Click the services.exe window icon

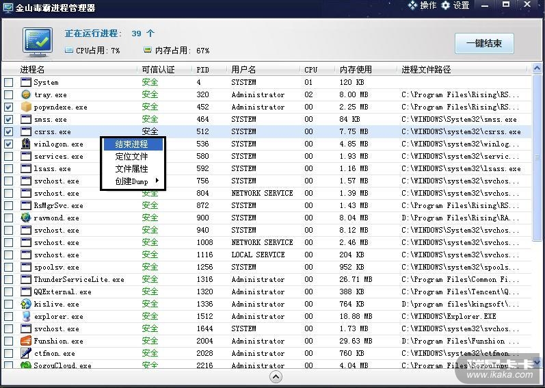pyautogui.click(x=26, y=156)
